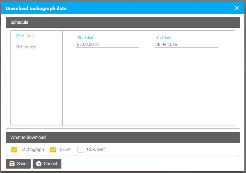This screenshot has height=173, width=246.
Task: Enable the Co-Driver checkbox
Action: click(80, 150)
